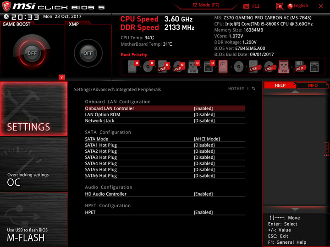Screen dimensions: 330x247
Task: Toggle the XMP OFF button
Action: coord(88,53)
